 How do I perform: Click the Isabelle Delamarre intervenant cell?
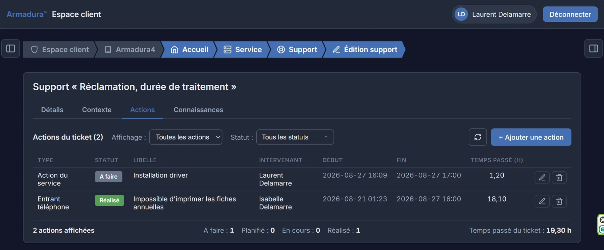click(275, 203)
